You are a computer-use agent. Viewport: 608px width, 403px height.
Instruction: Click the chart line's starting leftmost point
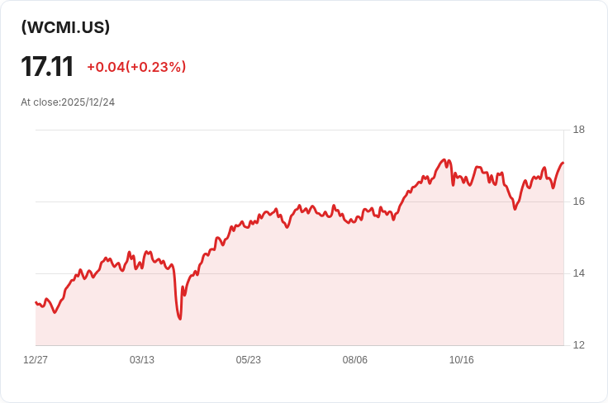click(x=36, y=302)
